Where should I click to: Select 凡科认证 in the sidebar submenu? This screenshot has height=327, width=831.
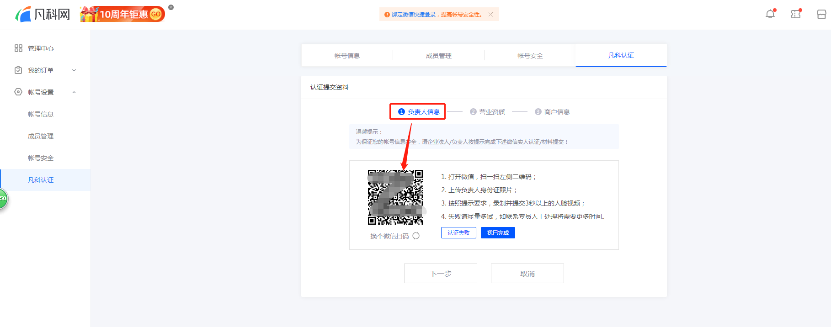[45, 180]
